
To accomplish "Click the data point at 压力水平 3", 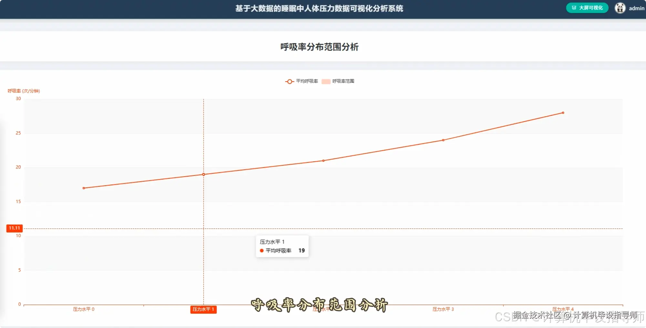I will (443, 140).
